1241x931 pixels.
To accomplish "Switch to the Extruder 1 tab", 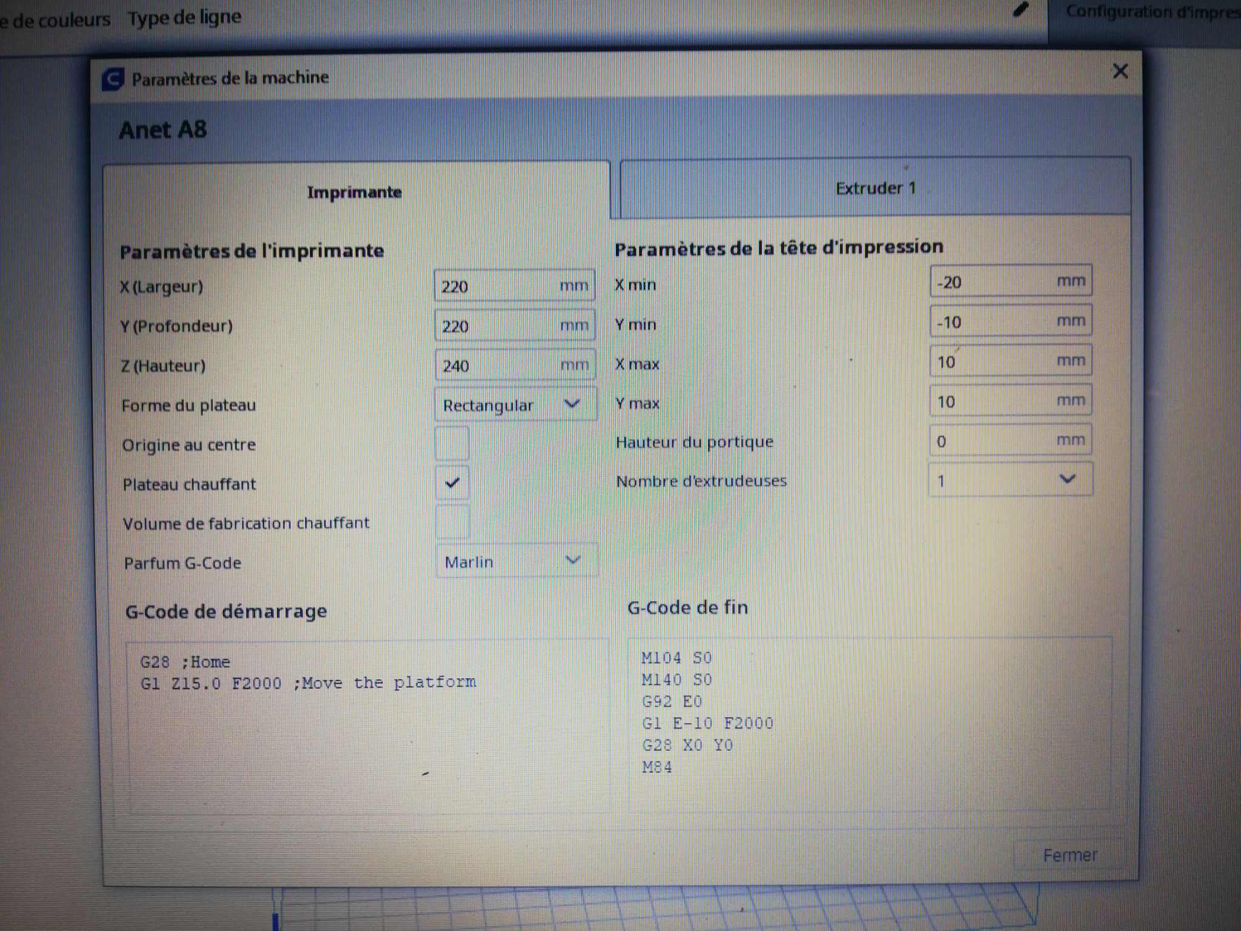I will coord(875,189).
